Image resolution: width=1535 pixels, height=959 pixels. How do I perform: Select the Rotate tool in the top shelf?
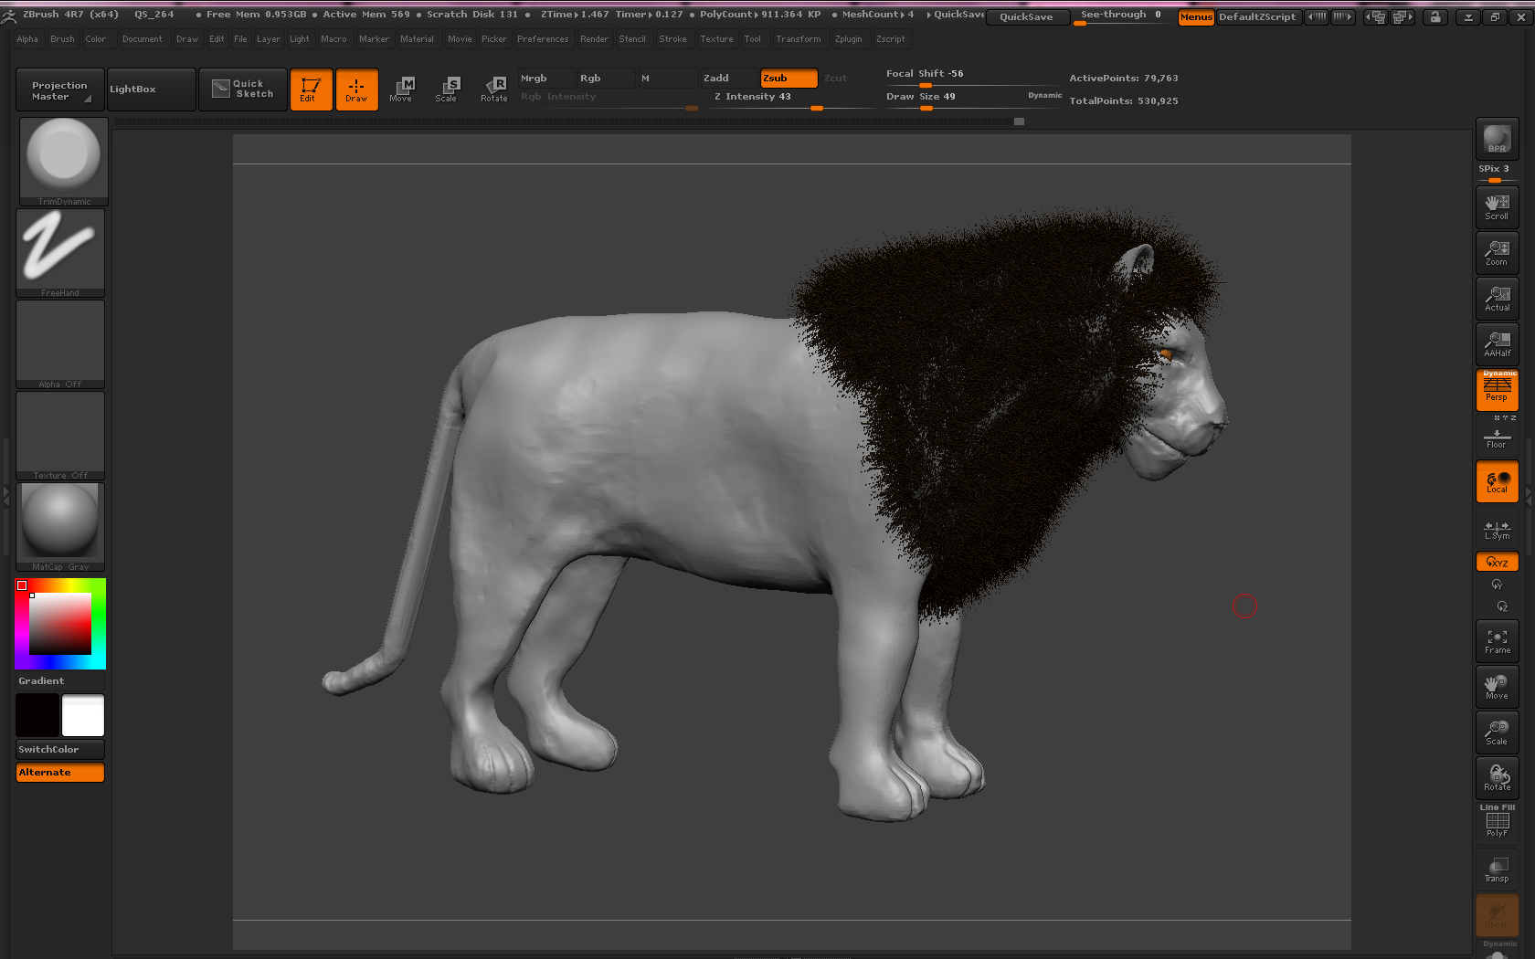[494, 90]
